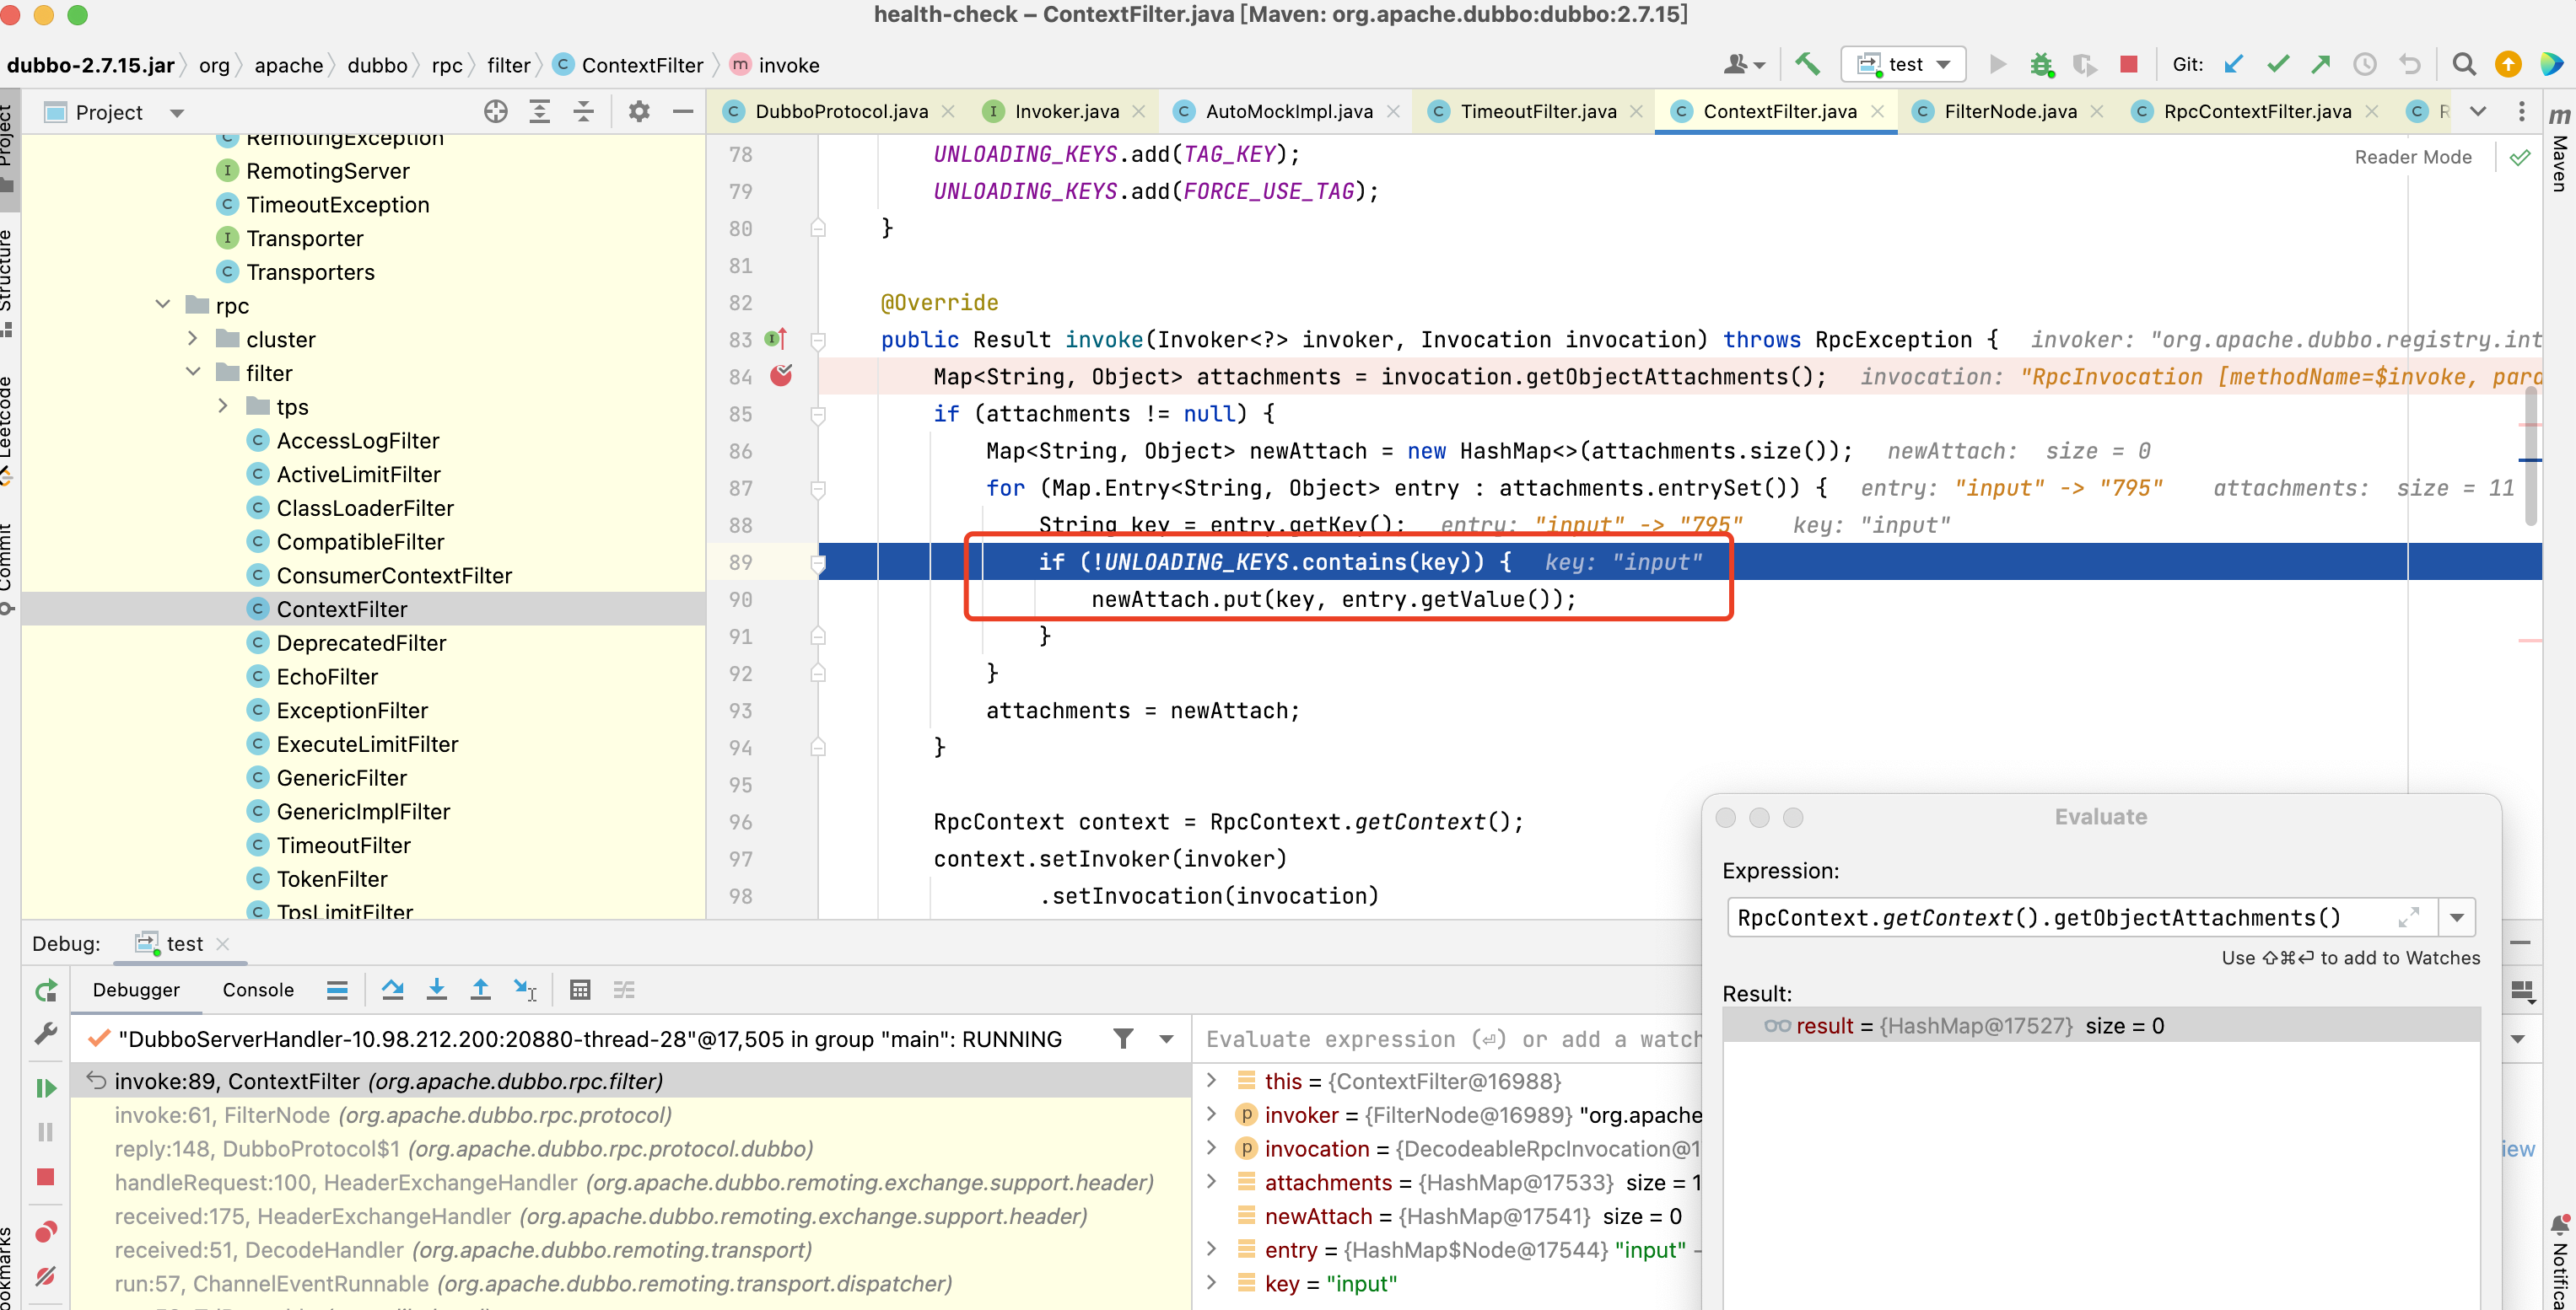Collapse the filter folder
The height and width of the screenshot is (1310, 2576).
[x=193, y=372]
